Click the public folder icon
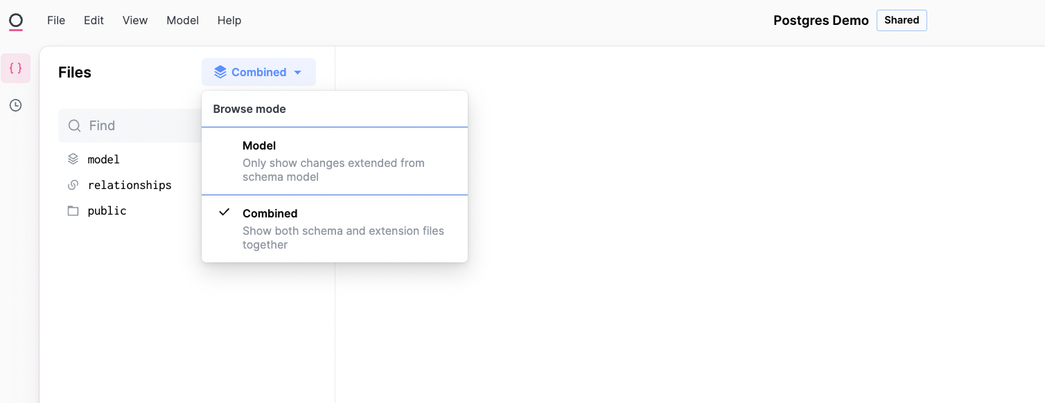The height and width of the screenshot is (403, 1045). point(73,211)
